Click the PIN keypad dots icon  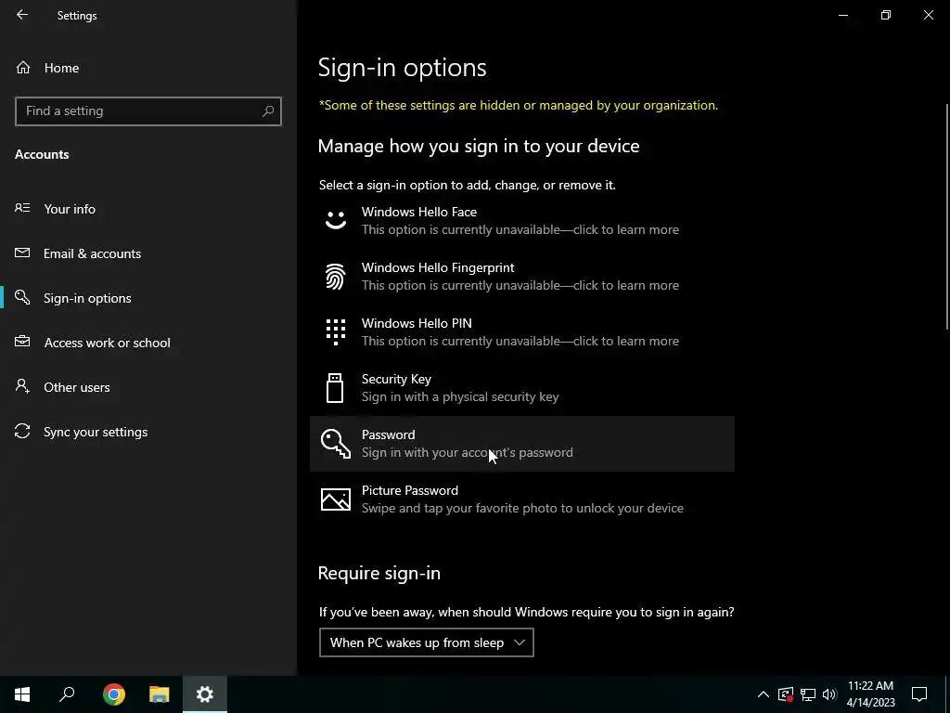[335, 332]
